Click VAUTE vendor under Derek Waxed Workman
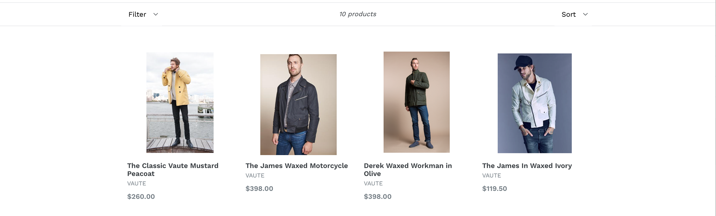Screen dimensions: 716x216 373,184
